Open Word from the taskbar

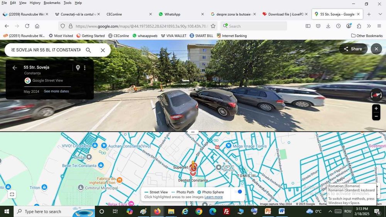[282, 211]
